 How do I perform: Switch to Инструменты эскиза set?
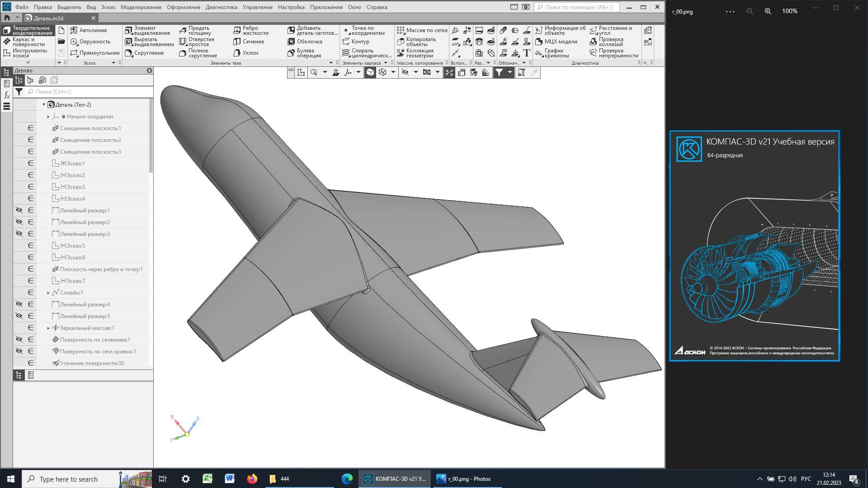tap(28, 53)
